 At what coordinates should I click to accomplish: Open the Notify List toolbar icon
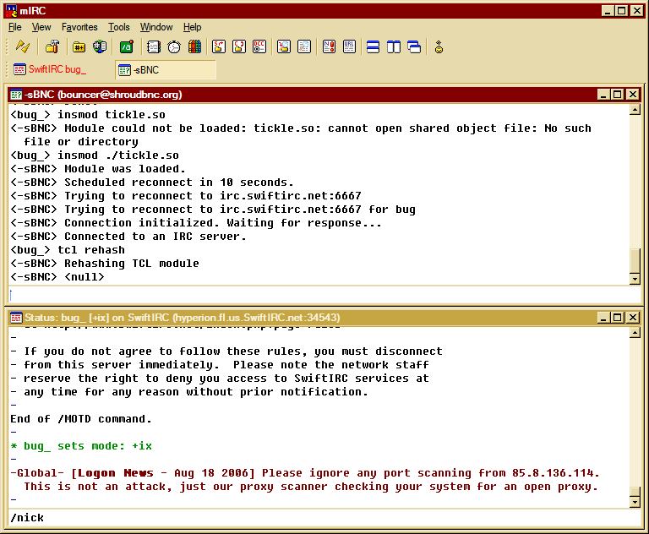pyautogui.click(x=329, y=46)
